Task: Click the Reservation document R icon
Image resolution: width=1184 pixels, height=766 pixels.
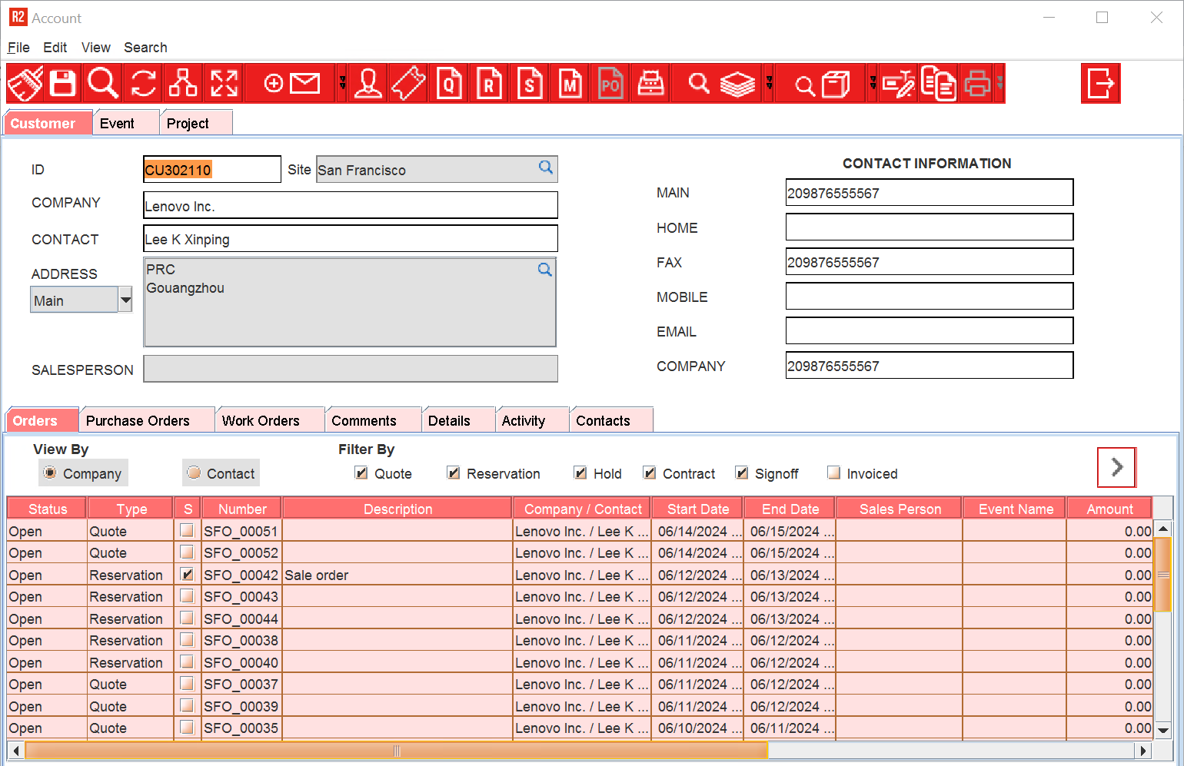Action: coord(489,83)
